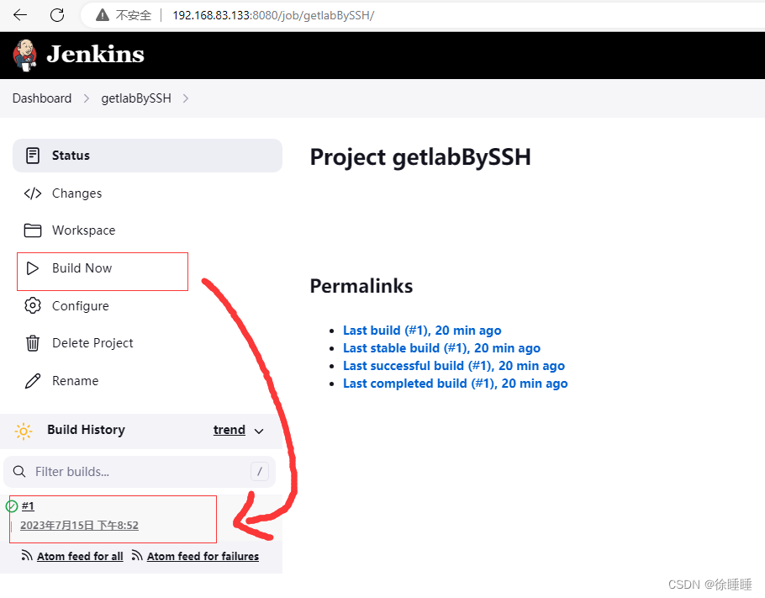
Task: Open Configure for the project
Action: coord(147,305)
